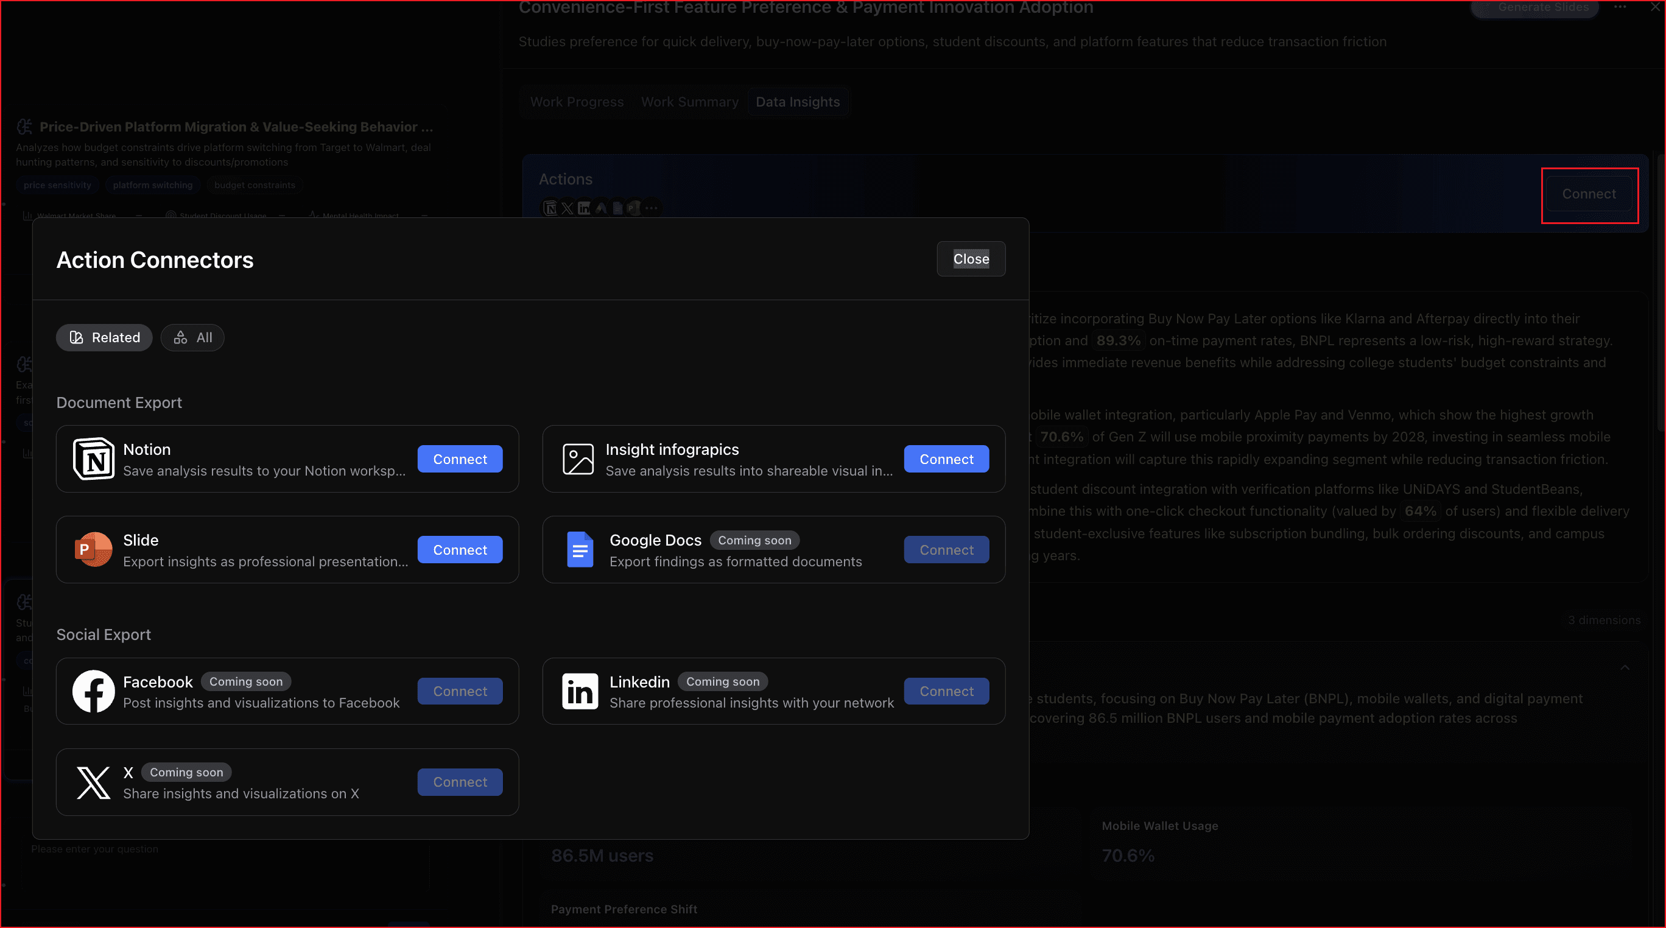Image resolution: width=1666 pixels, height=928 pixels.
Task: Open the Work Progress tab
Action: click(576, 102)
